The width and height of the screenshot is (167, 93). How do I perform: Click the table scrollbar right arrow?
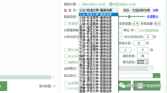click(x=53, y=77)
